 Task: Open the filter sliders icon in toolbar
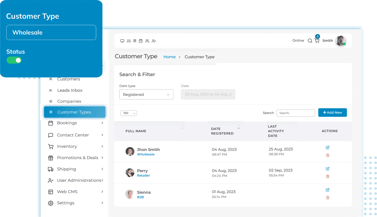(129, 41)
